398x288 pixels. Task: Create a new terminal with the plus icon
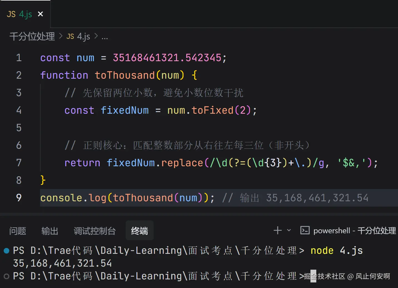[277, 230]
